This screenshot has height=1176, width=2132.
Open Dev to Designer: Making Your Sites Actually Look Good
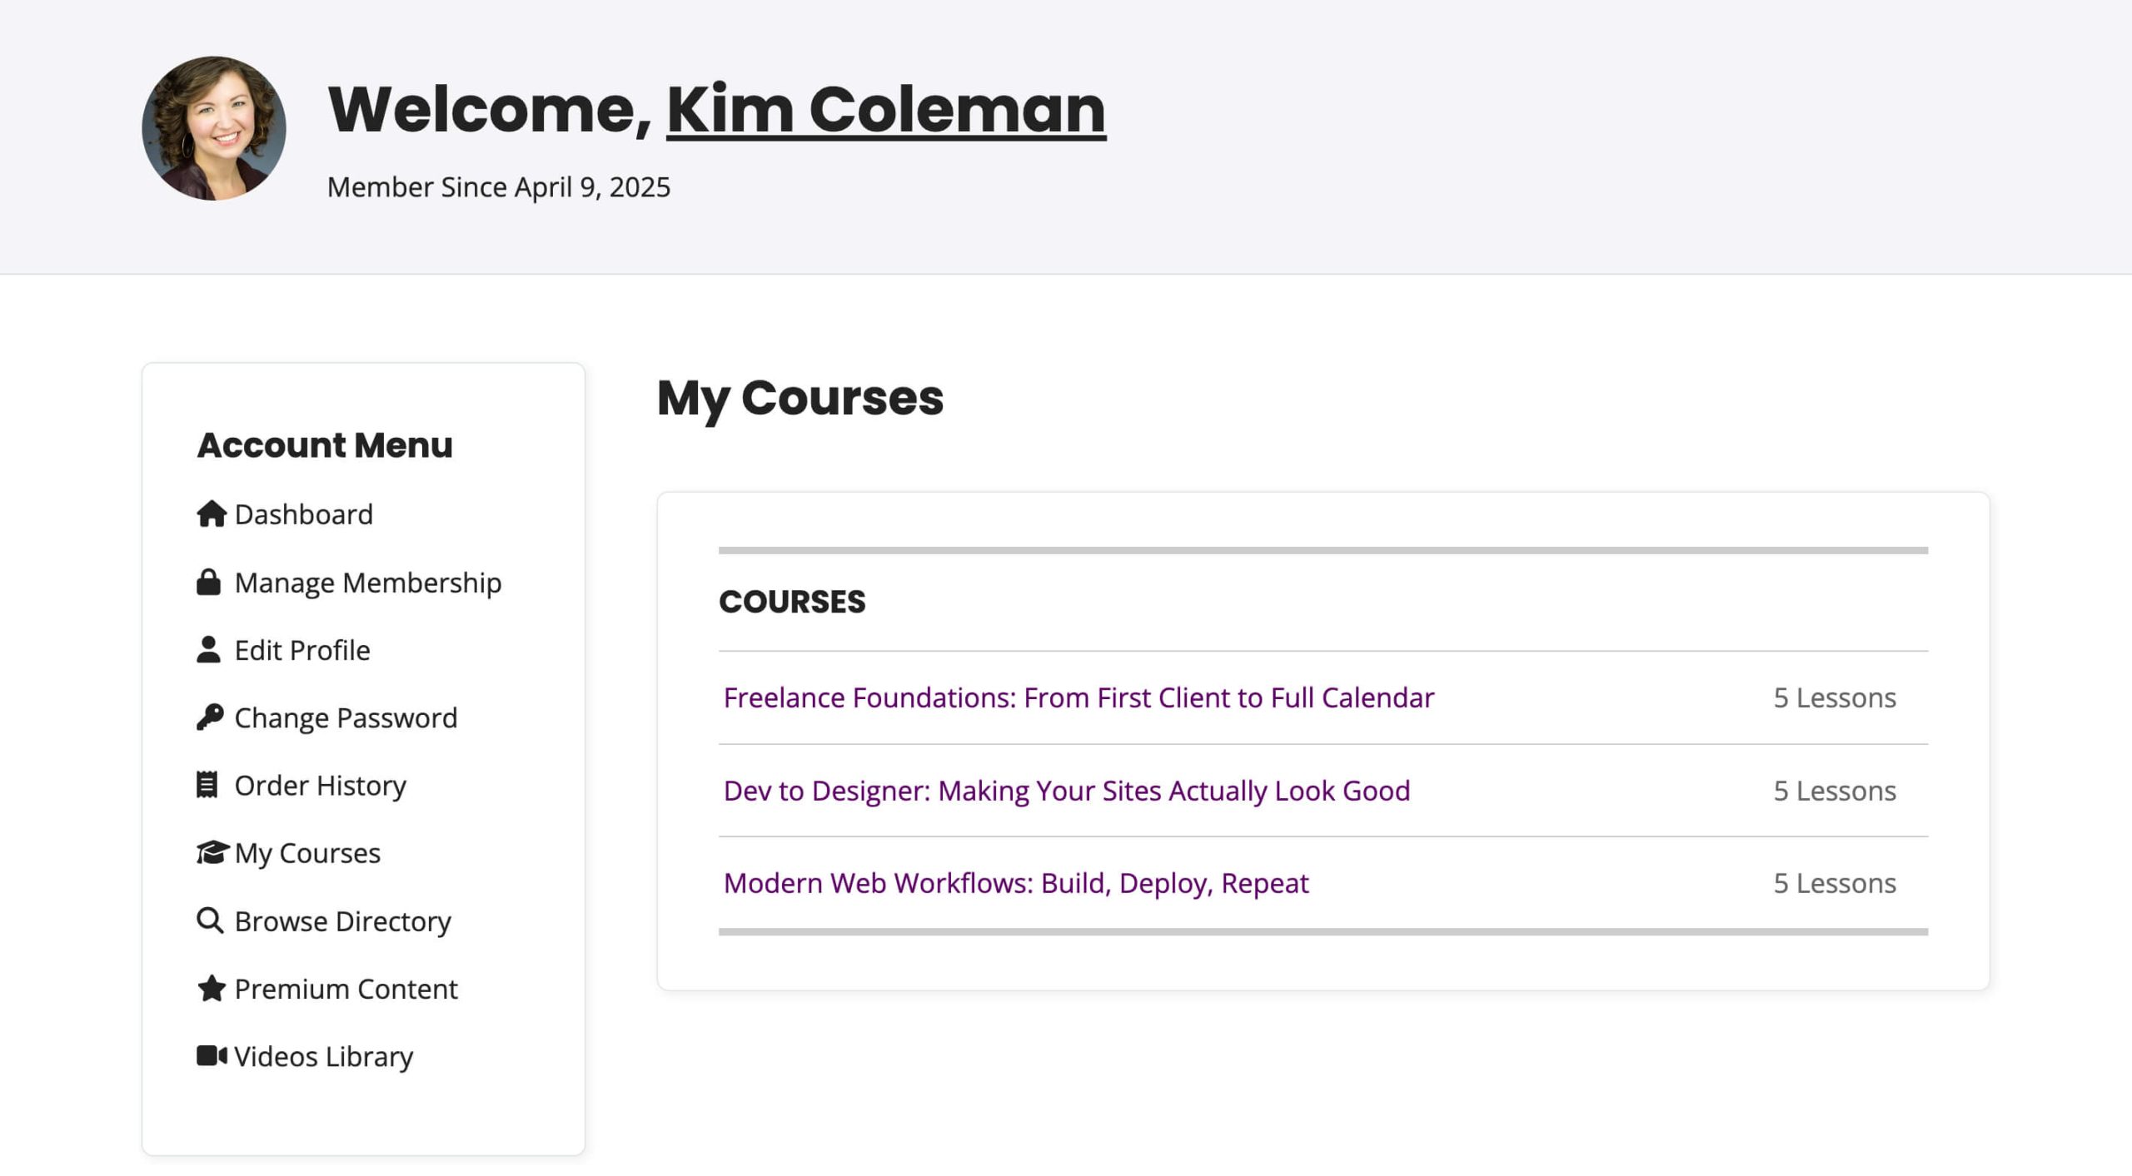click(1067, 791)
